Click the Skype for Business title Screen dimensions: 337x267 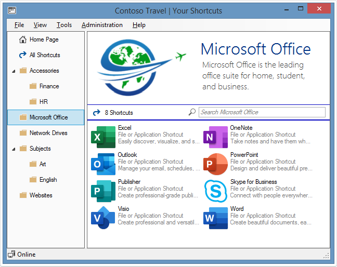click(254, 182)
